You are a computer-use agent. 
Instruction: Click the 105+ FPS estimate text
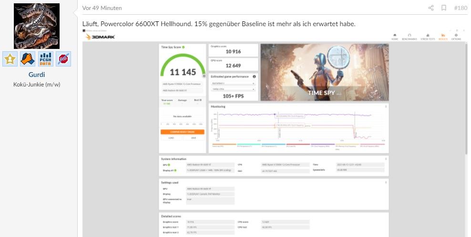(x=234, y=96)
